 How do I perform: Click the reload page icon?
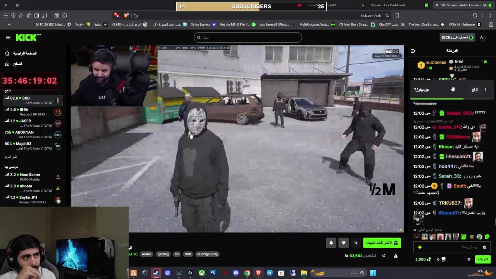click(475, 15)
